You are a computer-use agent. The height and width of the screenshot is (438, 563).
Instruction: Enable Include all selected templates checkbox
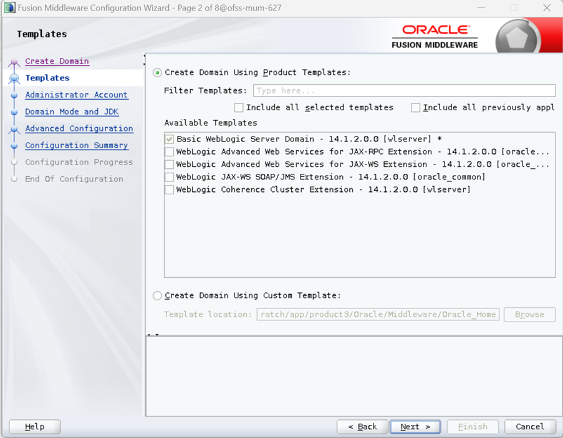tap(239, 108)
